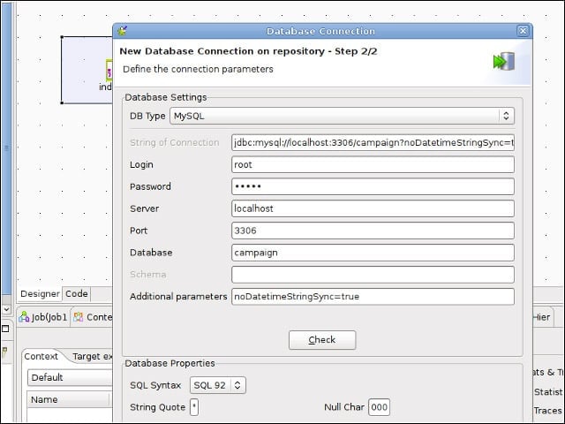
Task: Click the Database Settings group label
Action: click(x=166, y=97)
